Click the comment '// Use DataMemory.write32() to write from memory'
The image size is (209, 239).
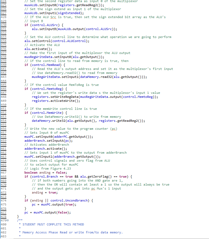(x=76, y=117)
